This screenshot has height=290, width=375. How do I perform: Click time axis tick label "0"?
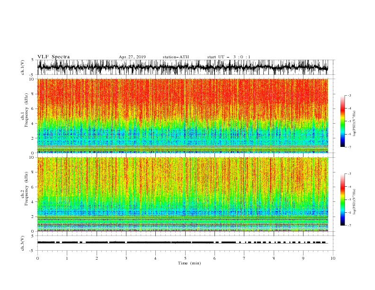tap(37, 258)
